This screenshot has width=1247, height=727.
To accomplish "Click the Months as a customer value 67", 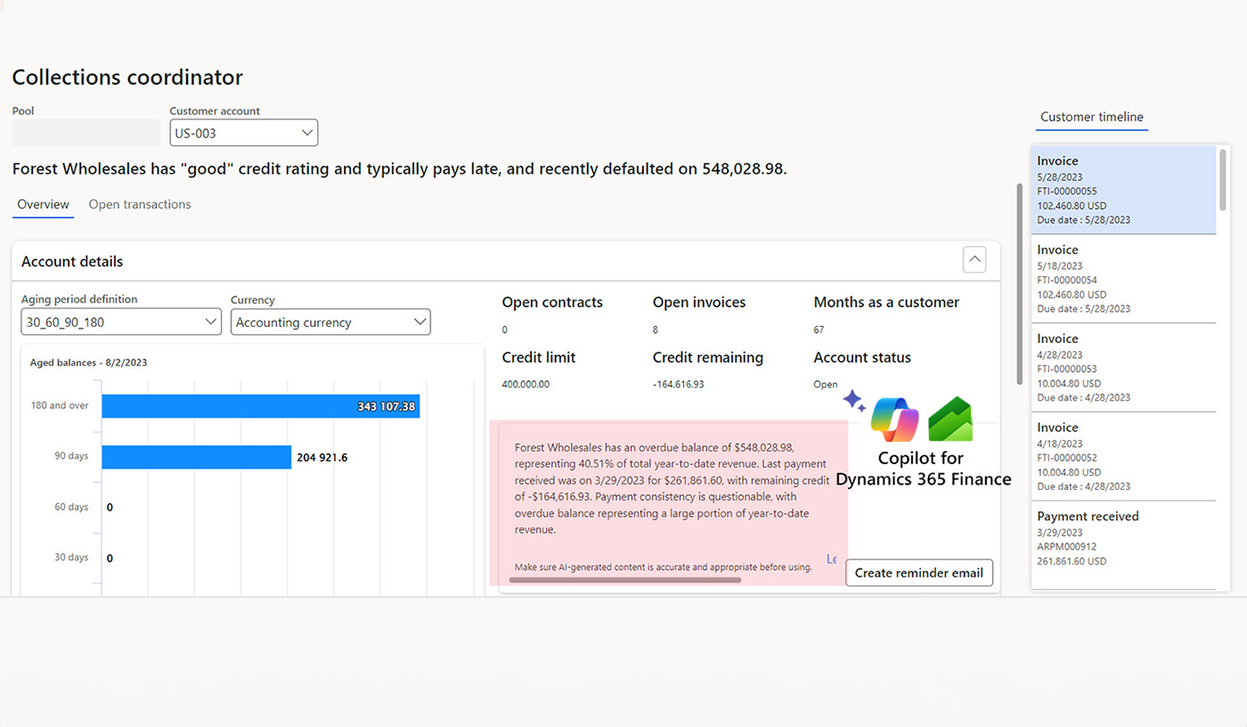I will pyautogui.click(x=819, y=330).
